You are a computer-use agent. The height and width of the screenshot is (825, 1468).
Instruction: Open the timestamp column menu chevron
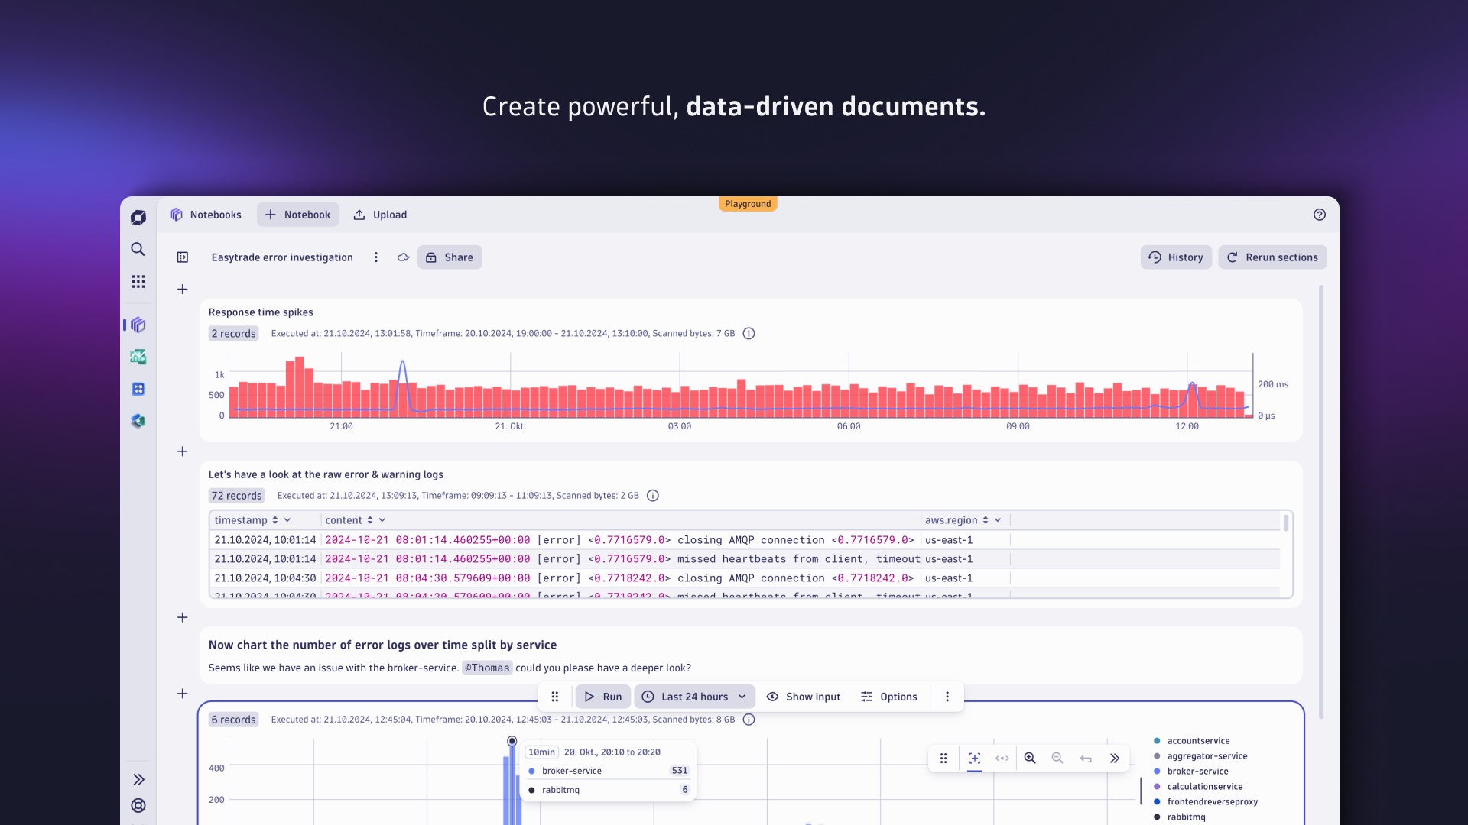tap(287, 520)
